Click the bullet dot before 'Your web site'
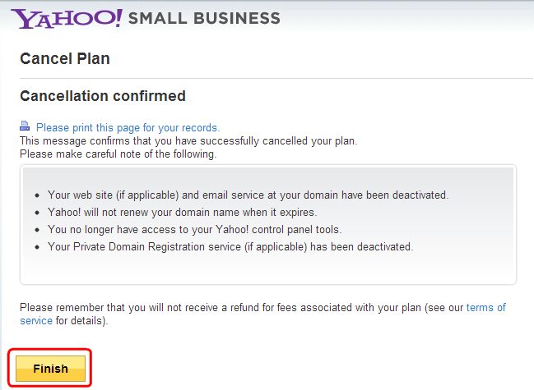534x390 pixels. [37, 195]
